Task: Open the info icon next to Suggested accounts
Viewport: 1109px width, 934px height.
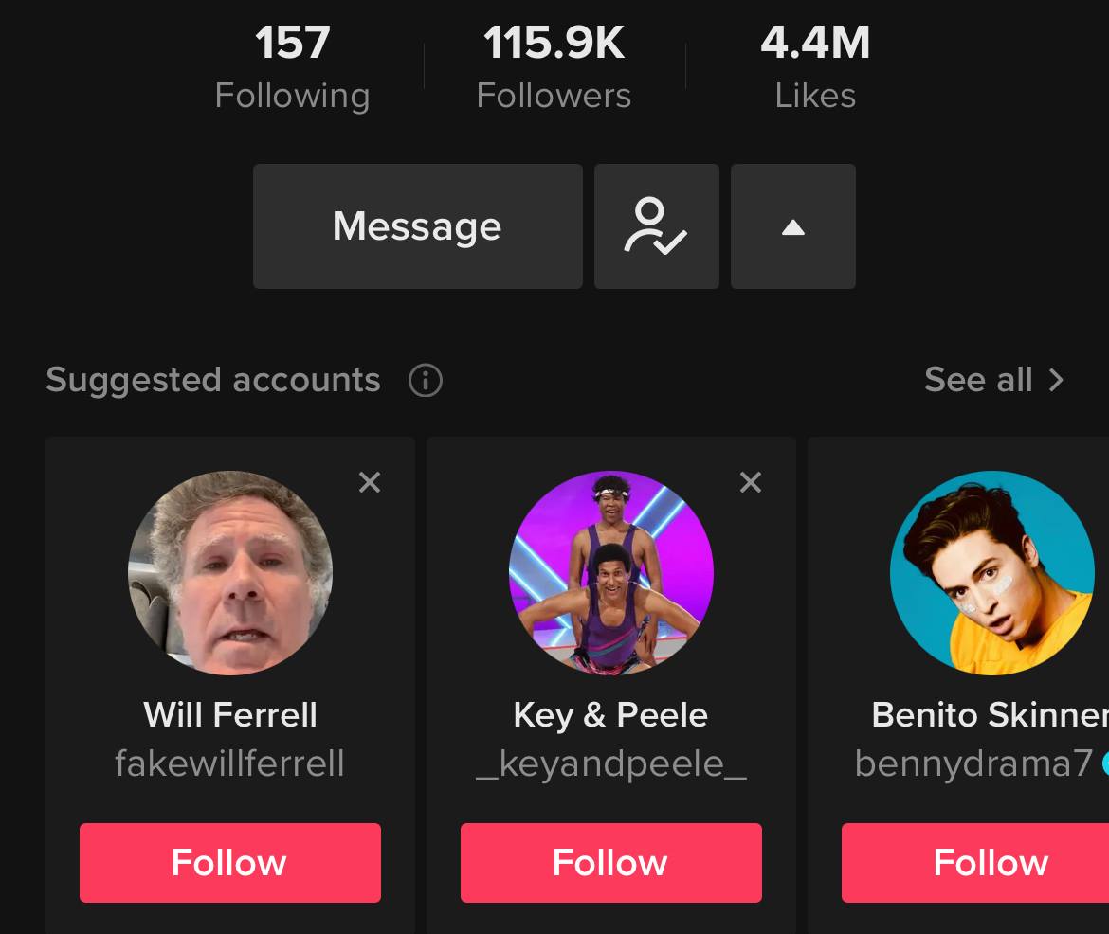Action: [427, 380]
